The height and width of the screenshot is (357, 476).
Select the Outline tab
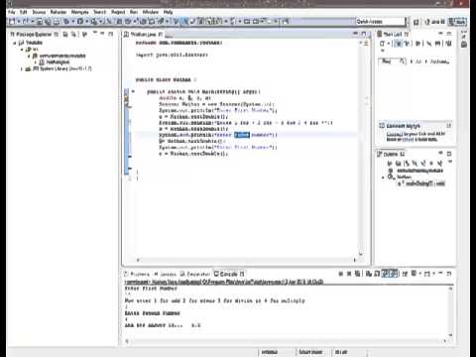coord(392,154)
